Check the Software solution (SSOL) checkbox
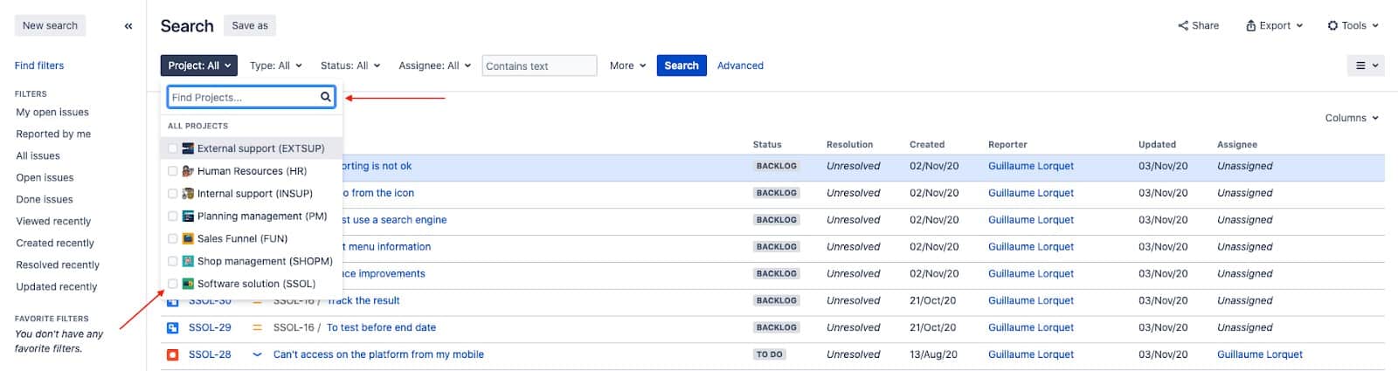 [173, 284]
